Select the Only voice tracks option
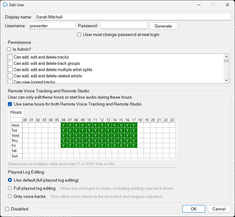The image size is (235, 217). pyautogui.click(x=10, y=196)
